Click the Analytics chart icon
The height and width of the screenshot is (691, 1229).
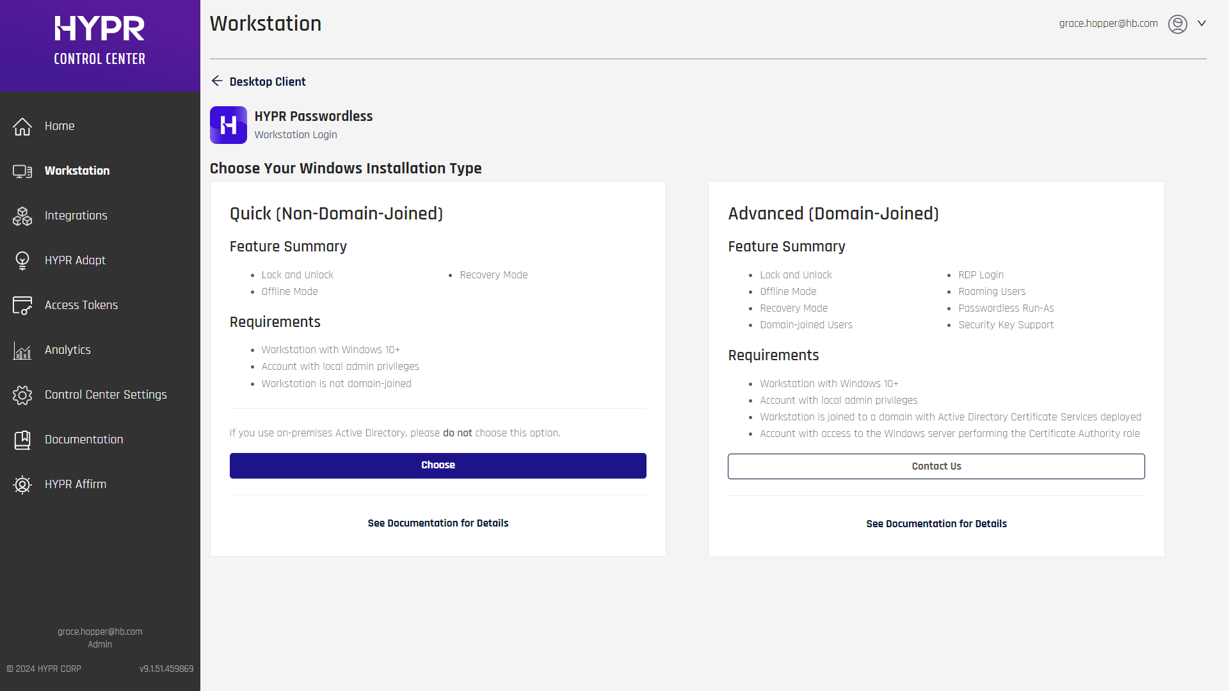[22, 351]
